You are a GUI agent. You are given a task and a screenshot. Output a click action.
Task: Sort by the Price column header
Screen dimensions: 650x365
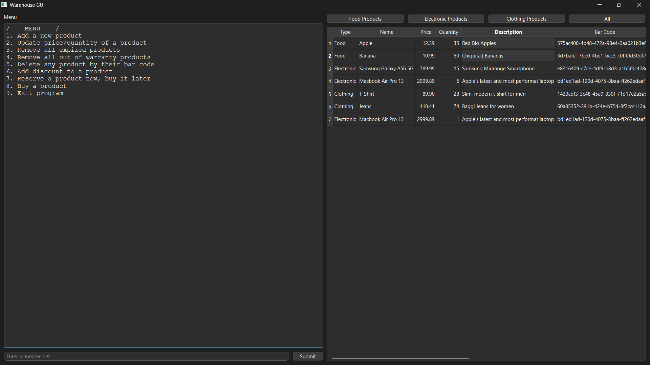point(426,32)
